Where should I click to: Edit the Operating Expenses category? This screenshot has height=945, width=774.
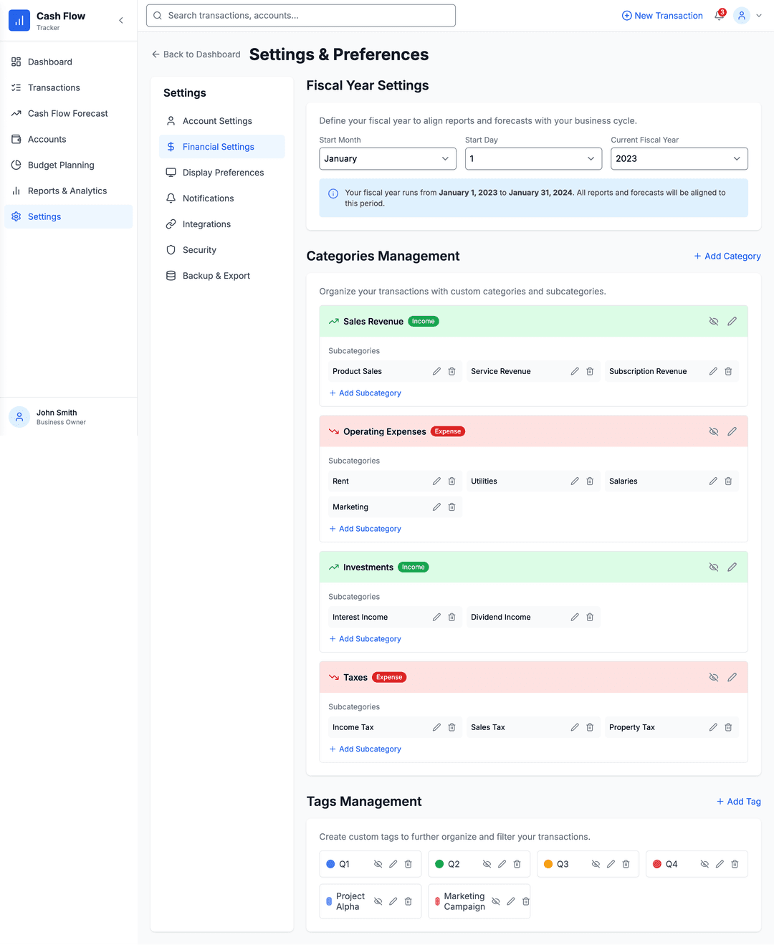(x=732, y=431)
